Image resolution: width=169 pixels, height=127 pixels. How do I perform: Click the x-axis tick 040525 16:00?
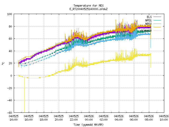[x=29, y=118]
